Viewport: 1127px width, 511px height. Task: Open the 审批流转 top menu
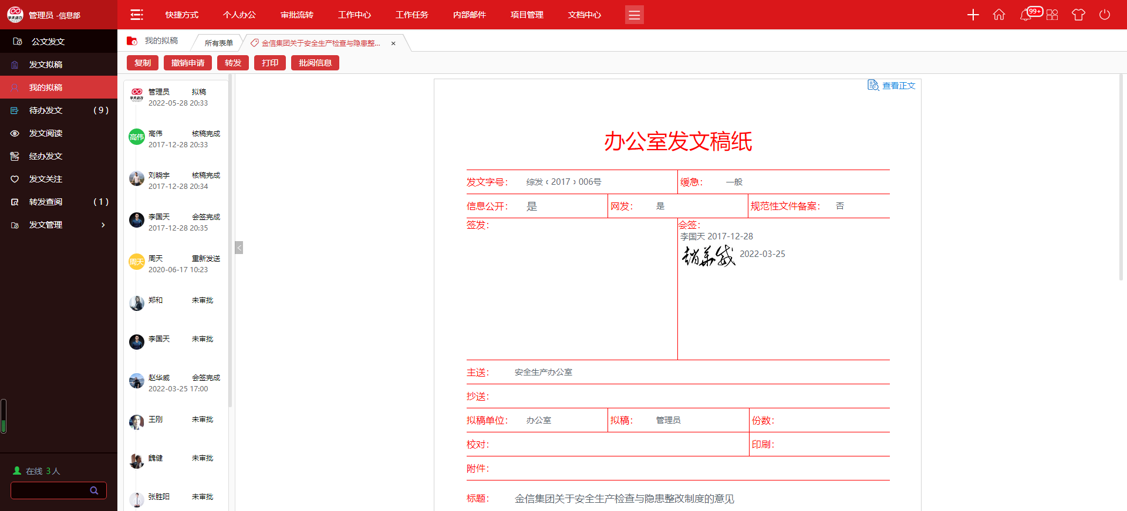tap(297, 15)
